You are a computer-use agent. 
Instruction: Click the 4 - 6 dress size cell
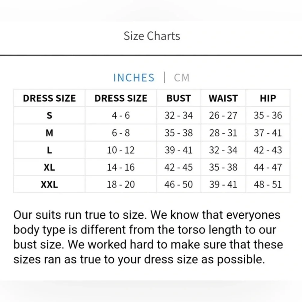[x=121, y=115]
